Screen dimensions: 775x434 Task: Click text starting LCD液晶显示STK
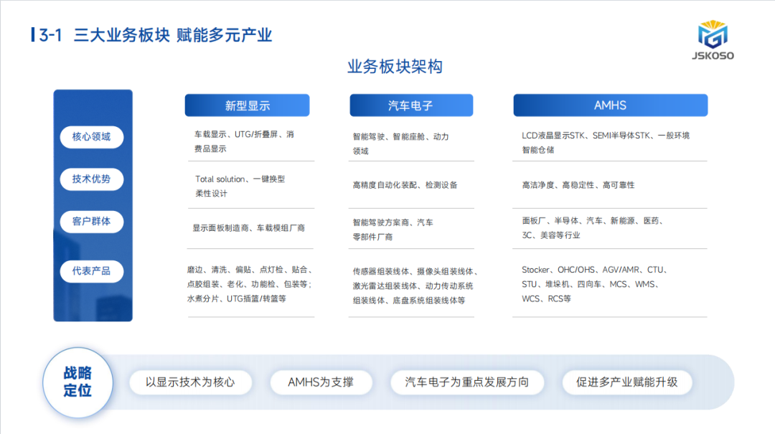pos(606,142)
